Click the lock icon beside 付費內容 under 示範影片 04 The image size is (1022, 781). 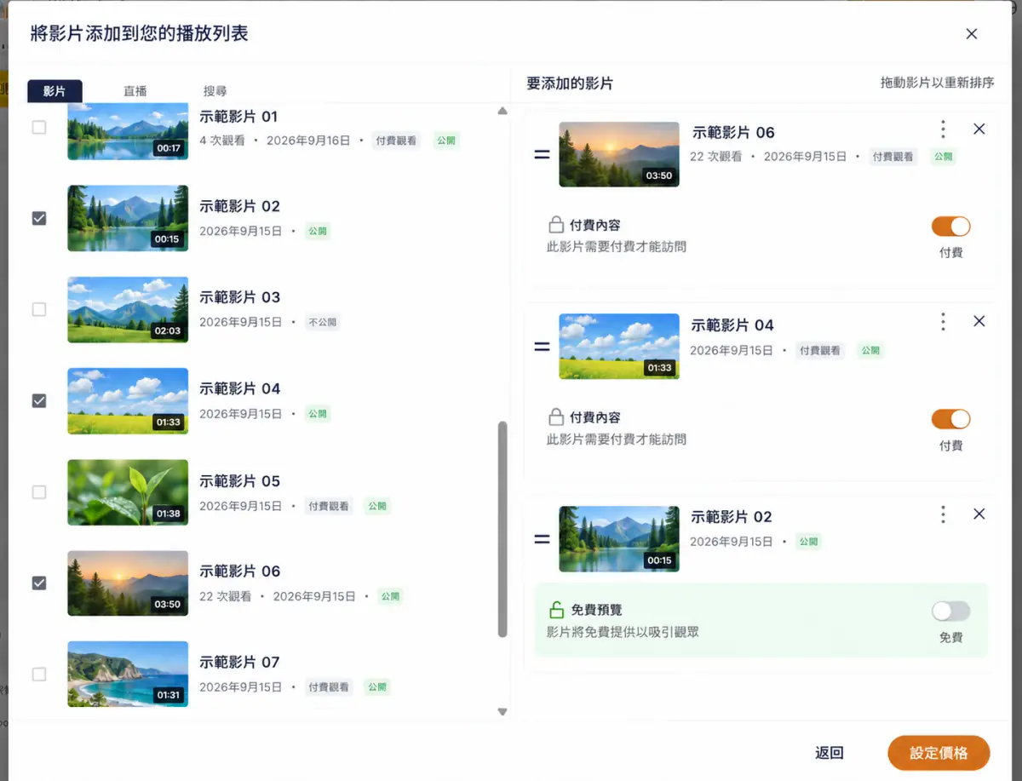(556, 418)
